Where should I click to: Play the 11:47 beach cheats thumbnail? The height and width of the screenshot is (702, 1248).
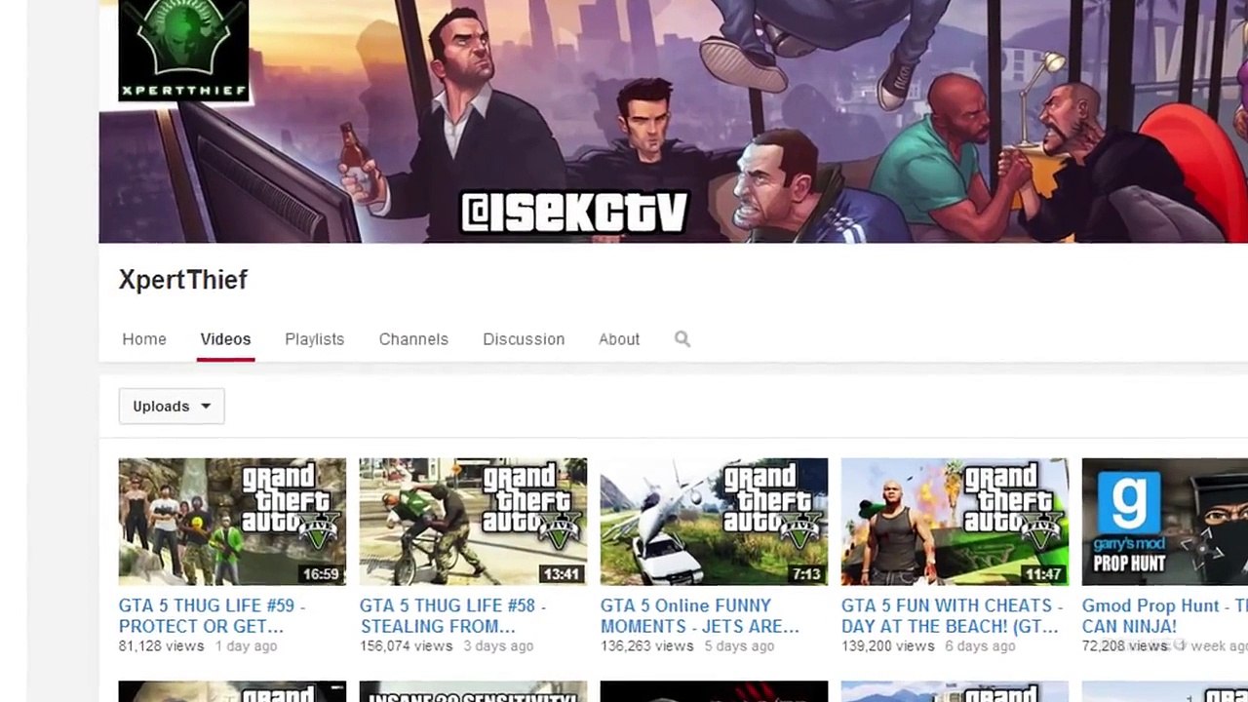[955, 522]
